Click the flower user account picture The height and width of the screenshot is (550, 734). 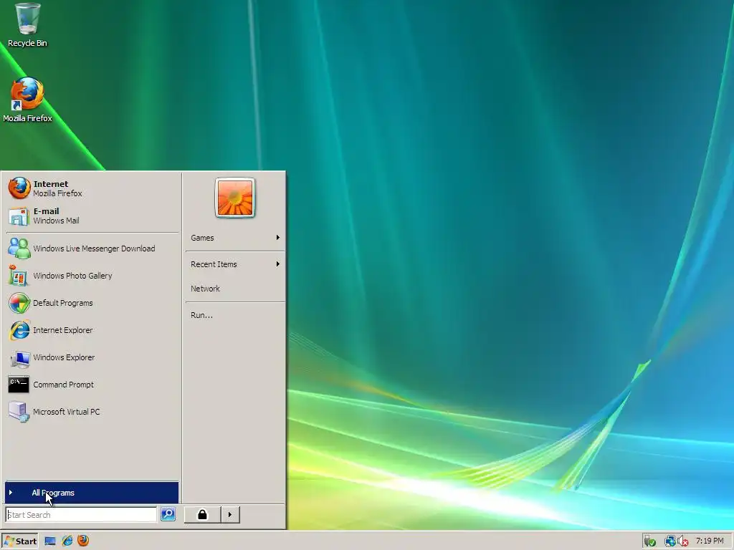(235, 198)
